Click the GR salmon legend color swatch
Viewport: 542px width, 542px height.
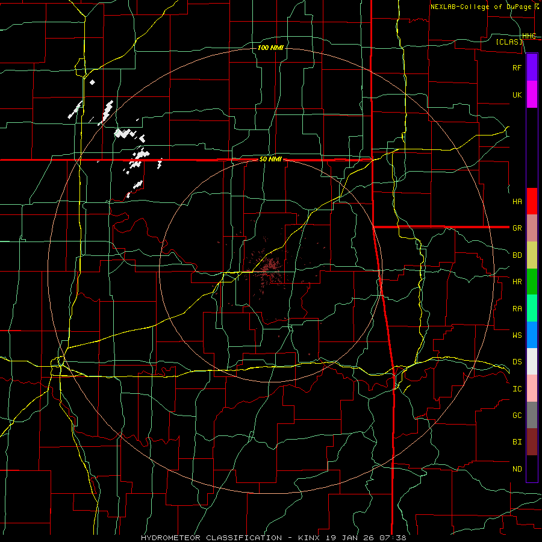click(532, 228)
